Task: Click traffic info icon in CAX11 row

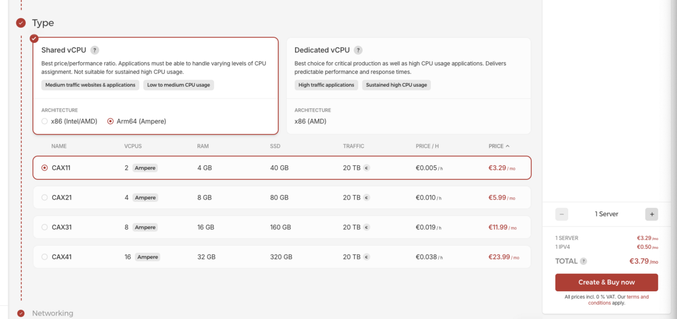Action: 366,168
